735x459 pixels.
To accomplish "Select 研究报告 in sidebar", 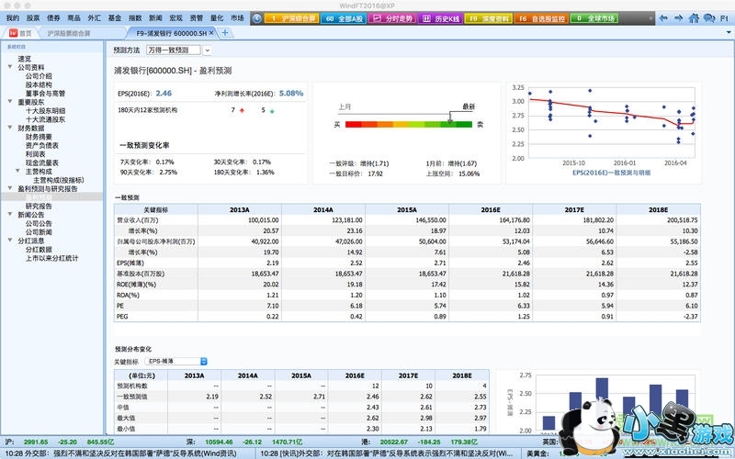I will pyautogui.click(x=39, y=206).
